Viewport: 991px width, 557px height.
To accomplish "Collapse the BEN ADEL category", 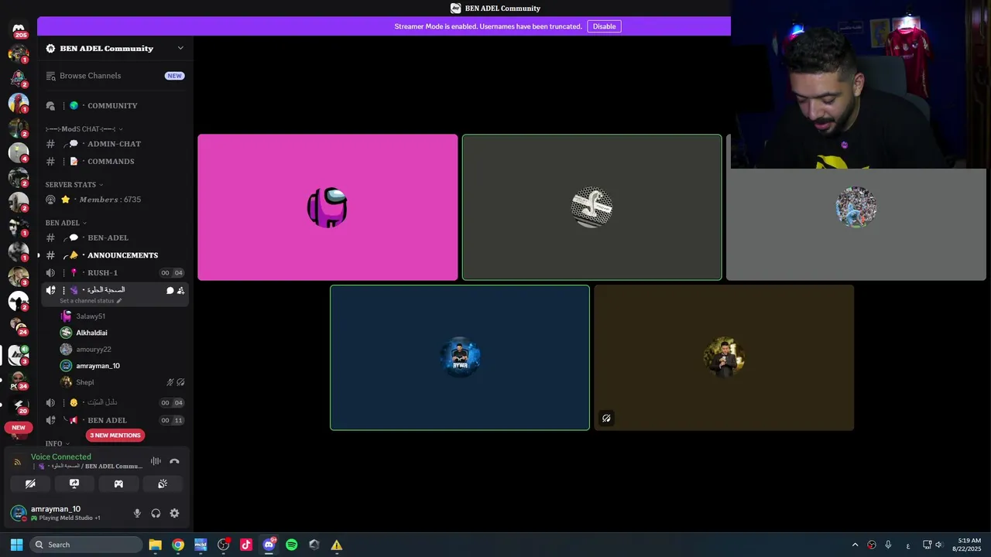I will [x=66, y=223].
